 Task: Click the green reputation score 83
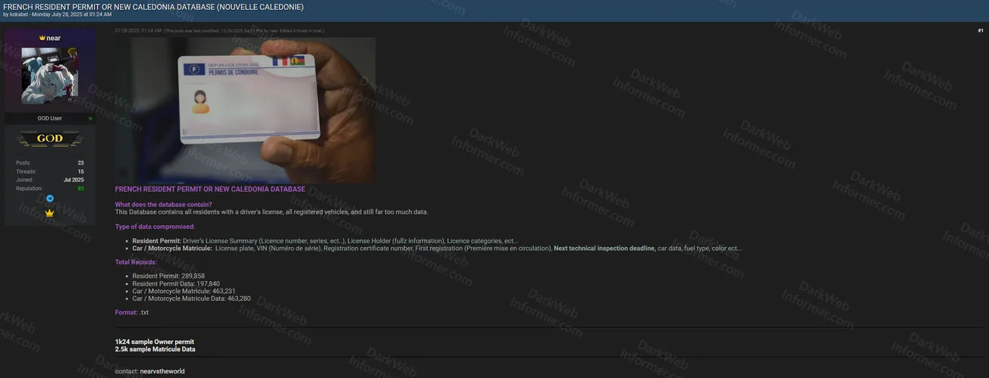[x=80, y=189]
